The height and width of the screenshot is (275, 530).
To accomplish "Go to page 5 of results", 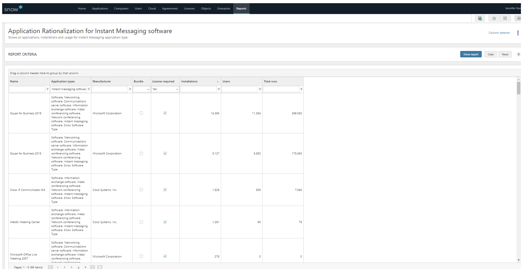I will coord(85,267).
